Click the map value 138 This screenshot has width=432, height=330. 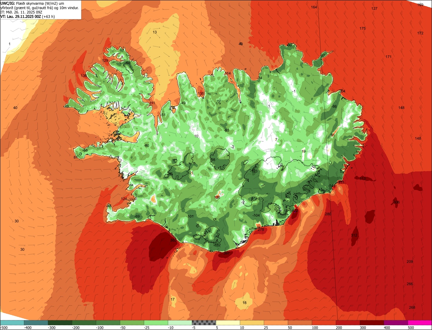pyautogui.click(x=84, y=76)
